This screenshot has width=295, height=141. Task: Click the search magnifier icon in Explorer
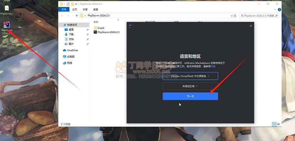pyautogui.click(x=277, y=16)
